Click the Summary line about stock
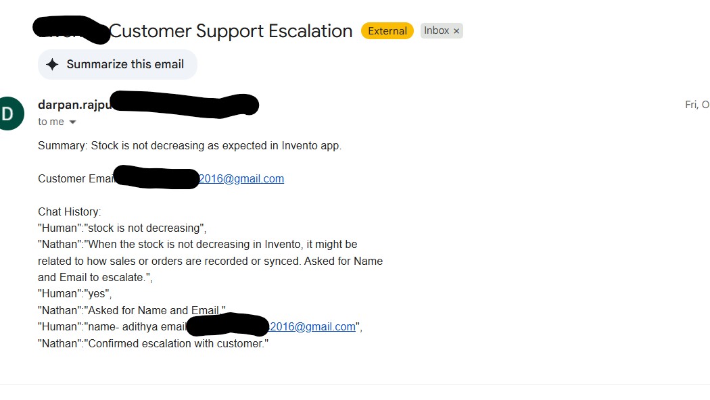This screenshot has height=400, width=710. 189,145
